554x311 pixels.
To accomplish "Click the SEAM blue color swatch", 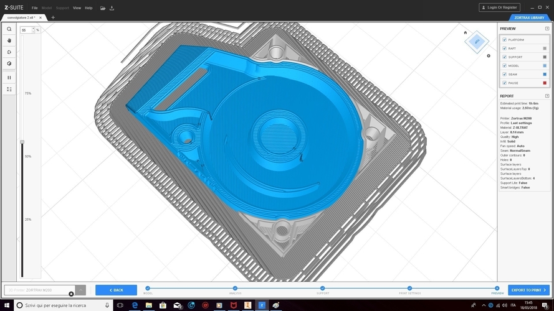I will (545, 75).
